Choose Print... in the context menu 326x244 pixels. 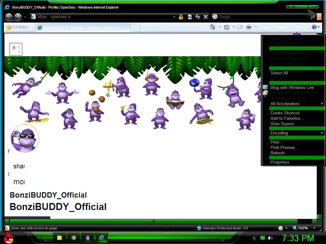tap(277, 142)
